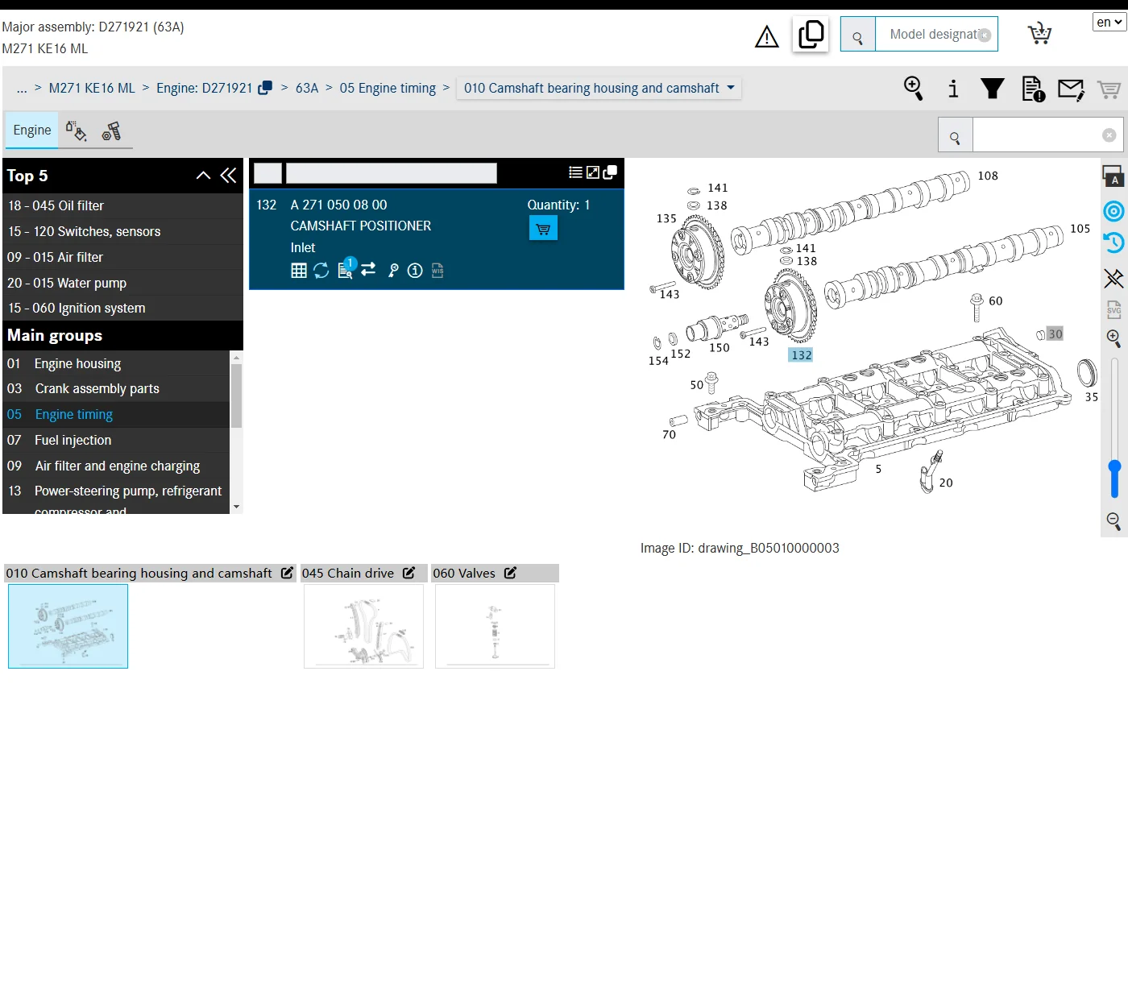Image resolution: width=1128 pixels, height=982 pixels.
Task: Collapse the Top 5 section with the chevron
Action: click(203, 176)
